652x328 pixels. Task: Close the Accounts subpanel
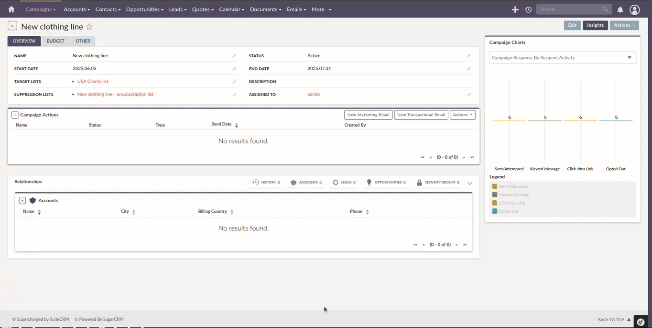pyautogui.click(x=22, y=201)
